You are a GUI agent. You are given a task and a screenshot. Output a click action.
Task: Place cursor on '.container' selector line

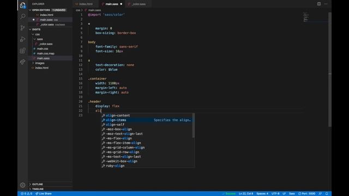97,78
